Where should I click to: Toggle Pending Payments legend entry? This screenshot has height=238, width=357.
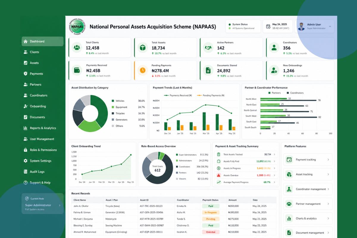[x=211, y=95]
